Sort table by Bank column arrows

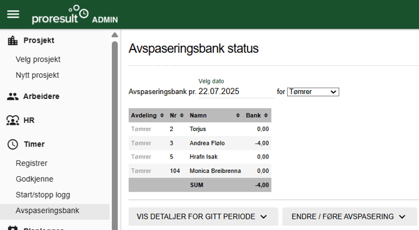[266, 115]
